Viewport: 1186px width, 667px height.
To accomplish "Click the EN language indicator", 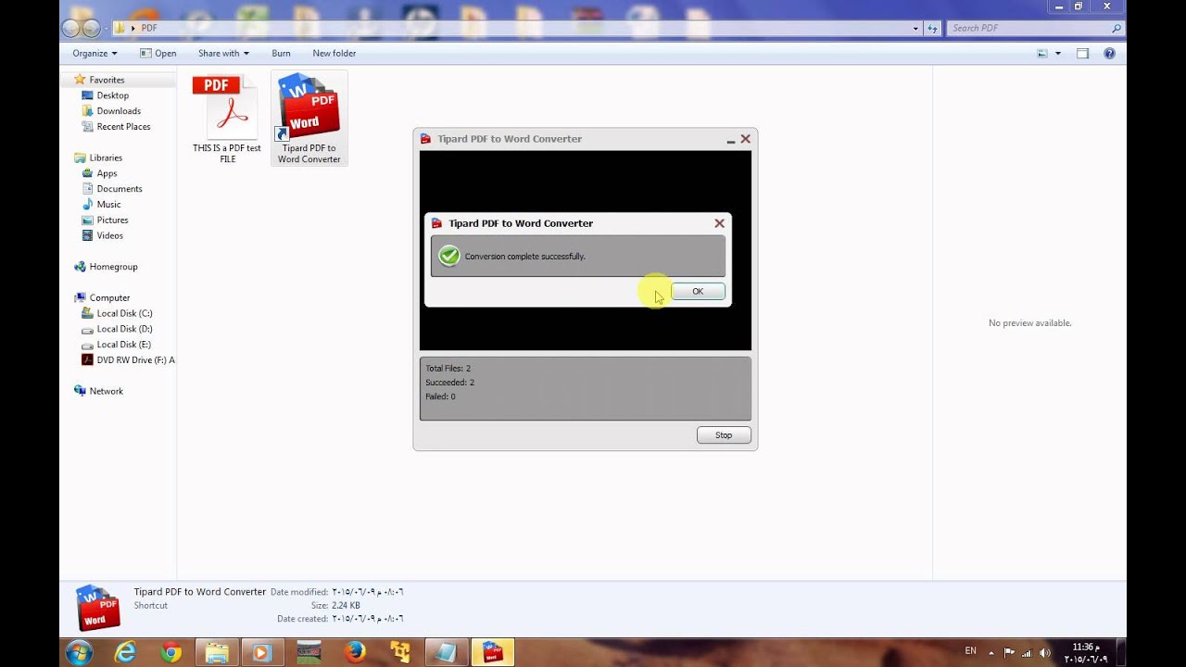I will click(x=970, y=651).
